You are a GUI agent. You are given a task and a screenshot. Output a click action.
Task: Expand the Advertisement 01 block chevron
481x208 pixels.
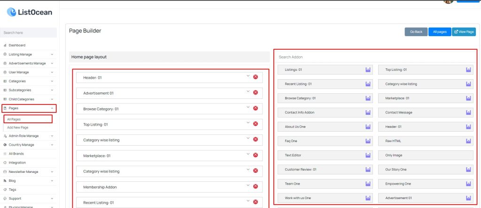(x=248, y=91)
